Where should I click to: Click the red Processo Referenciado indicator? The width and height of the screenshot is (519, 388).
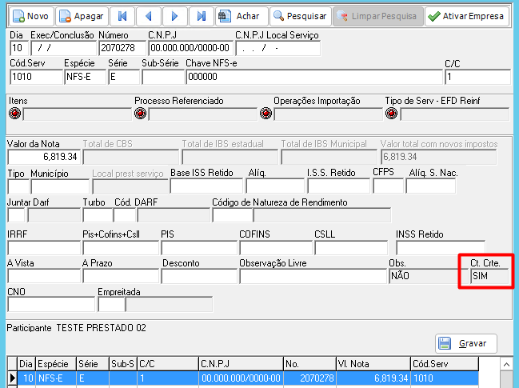[140, 114]
